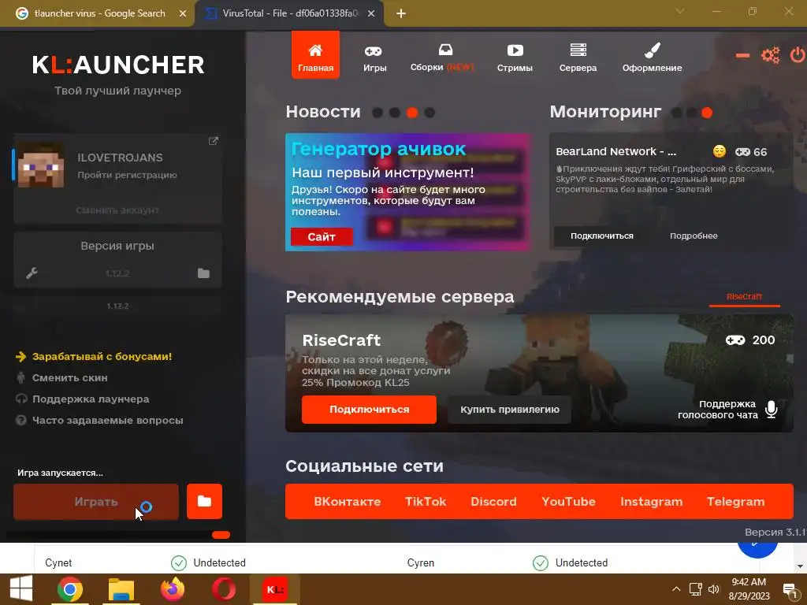Open the Сборки tab
Viewport: 807px width, 605px height.
click(441, 58)
